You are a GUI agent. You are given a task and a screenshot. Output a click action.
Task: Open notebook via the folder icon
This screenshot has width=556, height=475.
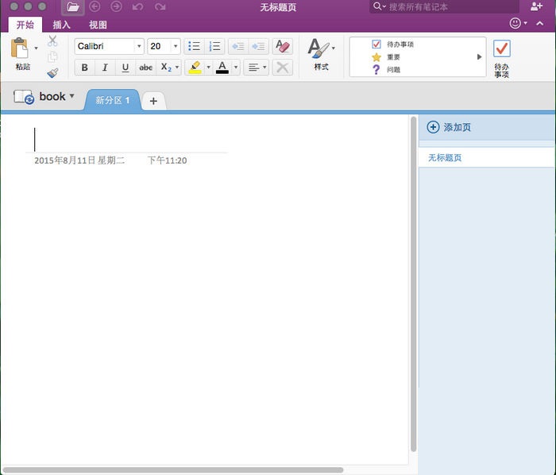point(73,7)
